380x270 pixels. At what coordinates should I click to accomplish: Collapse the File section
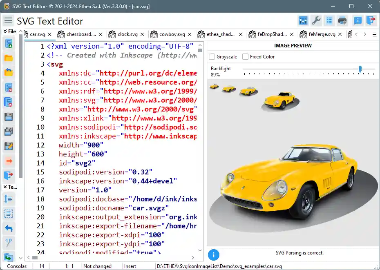coord(9,31)
